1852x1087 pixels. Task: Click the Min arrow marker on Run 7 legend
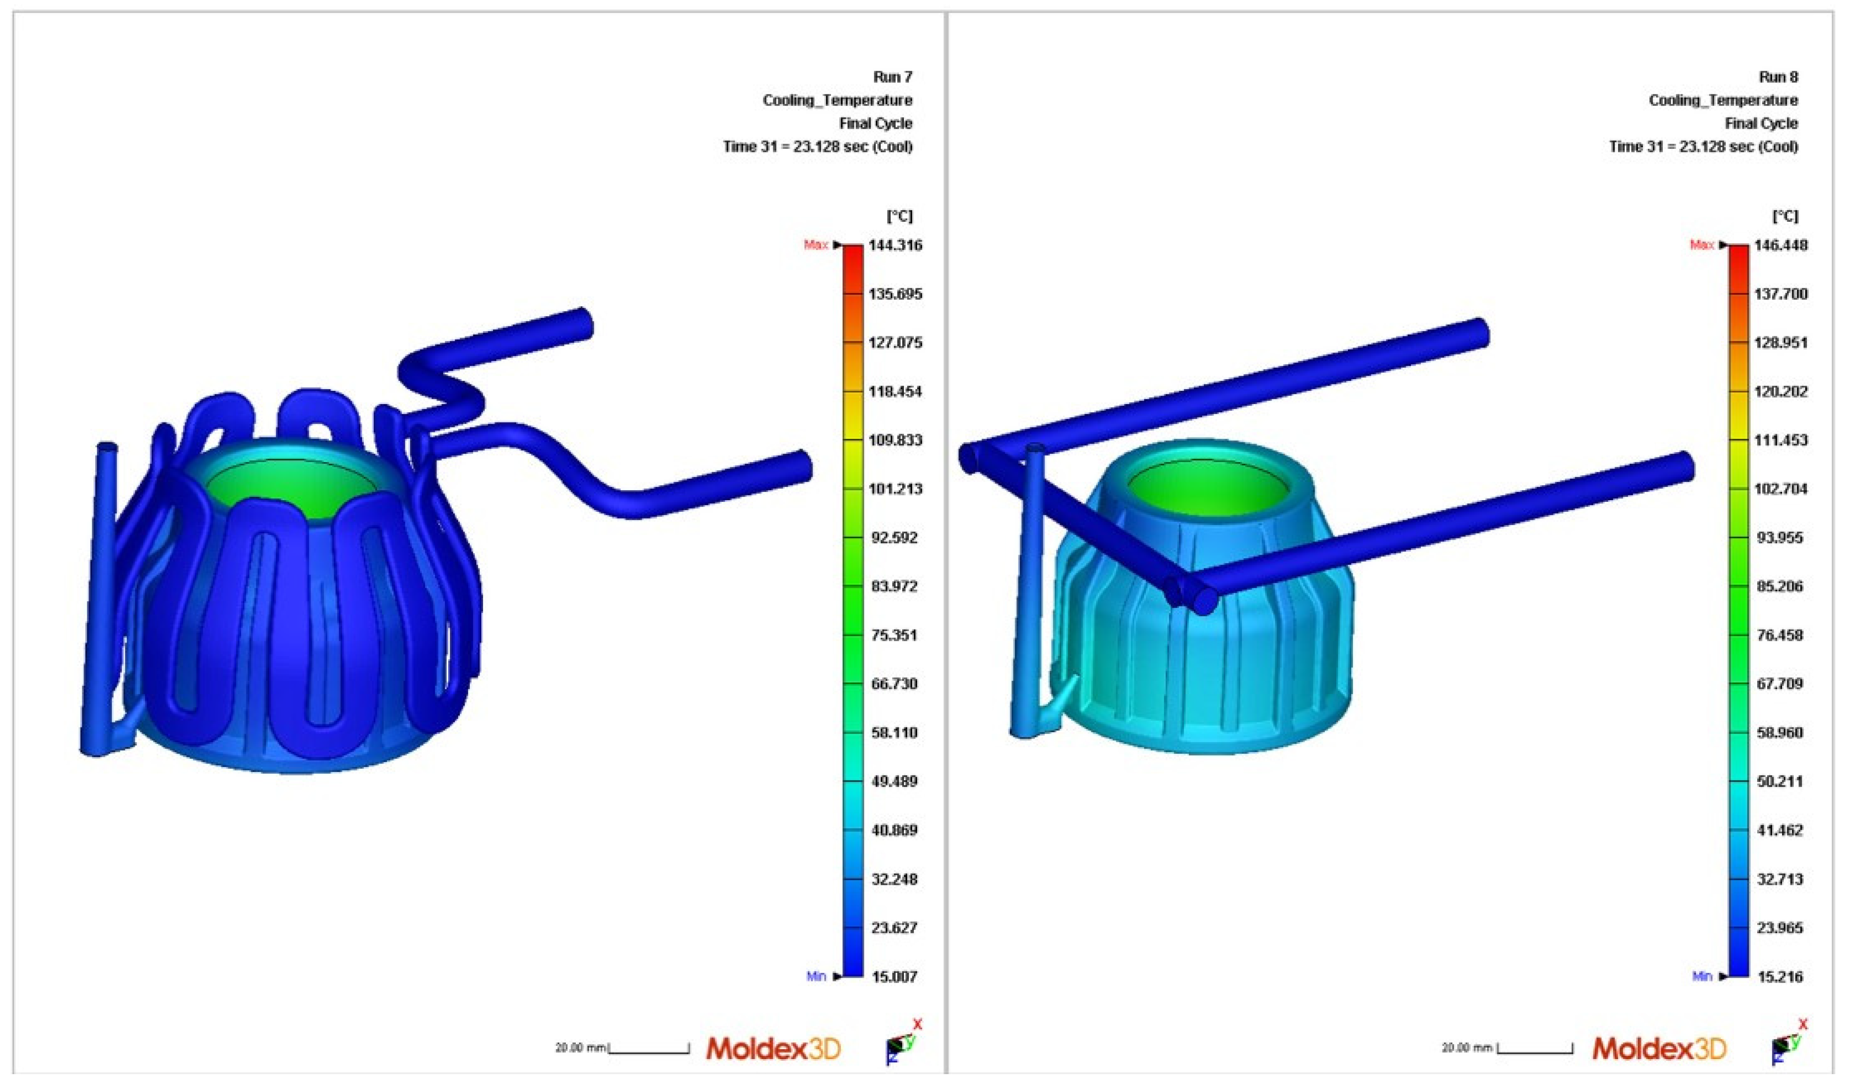837,977
